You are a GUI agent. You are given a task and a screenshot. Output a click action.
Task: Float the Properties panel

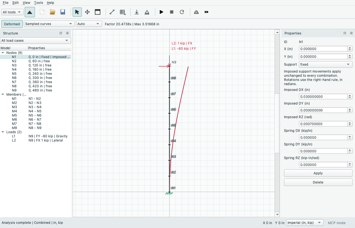(345, 33)
